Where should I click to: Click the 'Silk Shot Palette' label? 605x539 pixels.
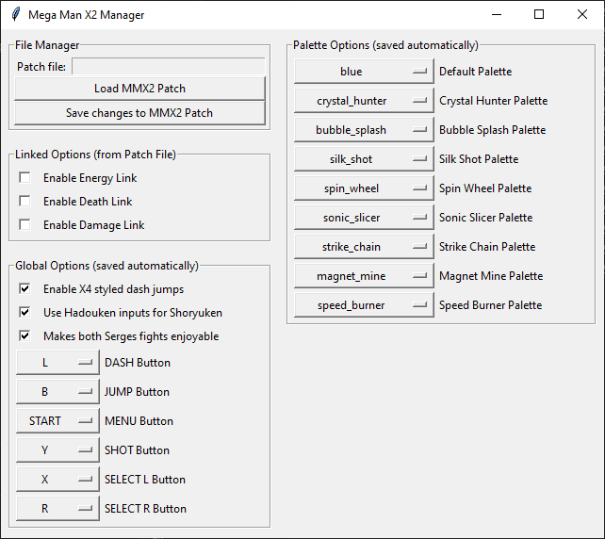(479, 159)
